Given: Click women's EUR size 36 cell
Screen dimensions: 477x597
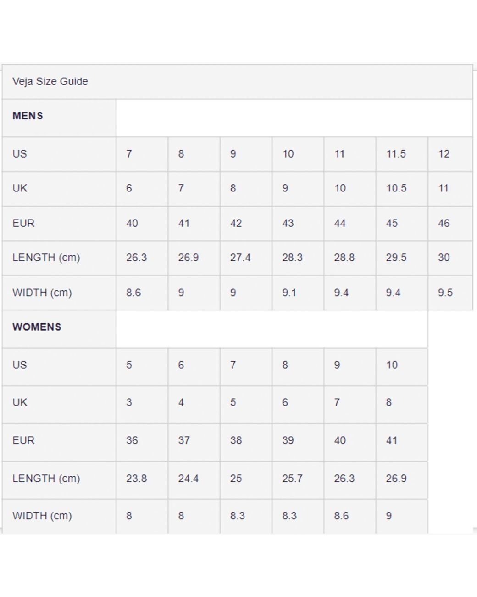Looking at the screenshot, I should point(142,440).
